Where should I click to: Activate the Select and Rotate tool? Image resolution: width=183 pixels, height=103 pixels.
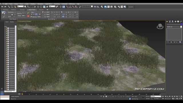pos(41,7)
